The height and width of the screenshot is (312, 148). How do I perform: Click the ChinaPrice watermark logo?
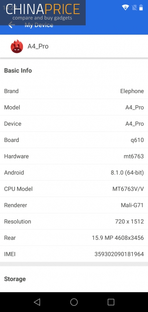[x=43, y=12]
